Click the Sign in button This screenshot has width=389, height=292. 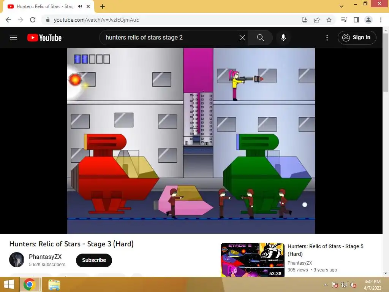pos(357,38)
